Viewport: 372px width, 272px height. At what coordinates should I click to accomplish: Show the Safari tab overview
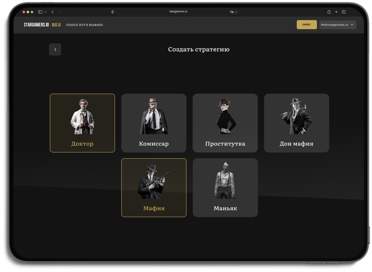(x=344, y=12)
